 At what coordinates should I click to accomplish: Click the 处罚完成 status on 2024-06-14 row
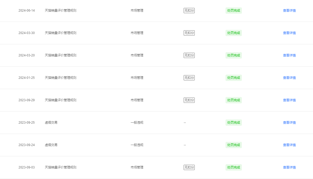[x=233, y=11]
